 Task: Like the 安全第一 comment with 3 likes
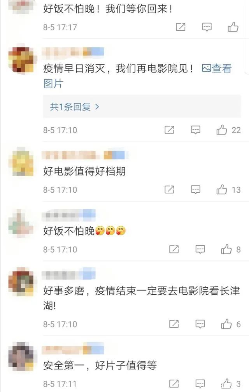pyautogui.click(x=226, y=384)
